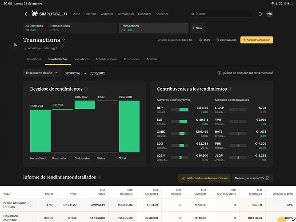Click REP Repsol contribution bar

click(x=180, y=110)
